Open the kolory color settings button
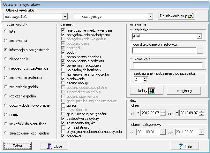The height and width of the screenshot is (153, 210). point(146,91)
